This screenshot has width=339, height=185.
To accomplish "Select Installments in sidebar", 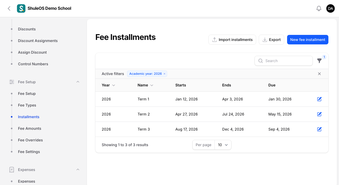I will click(29, 117).
